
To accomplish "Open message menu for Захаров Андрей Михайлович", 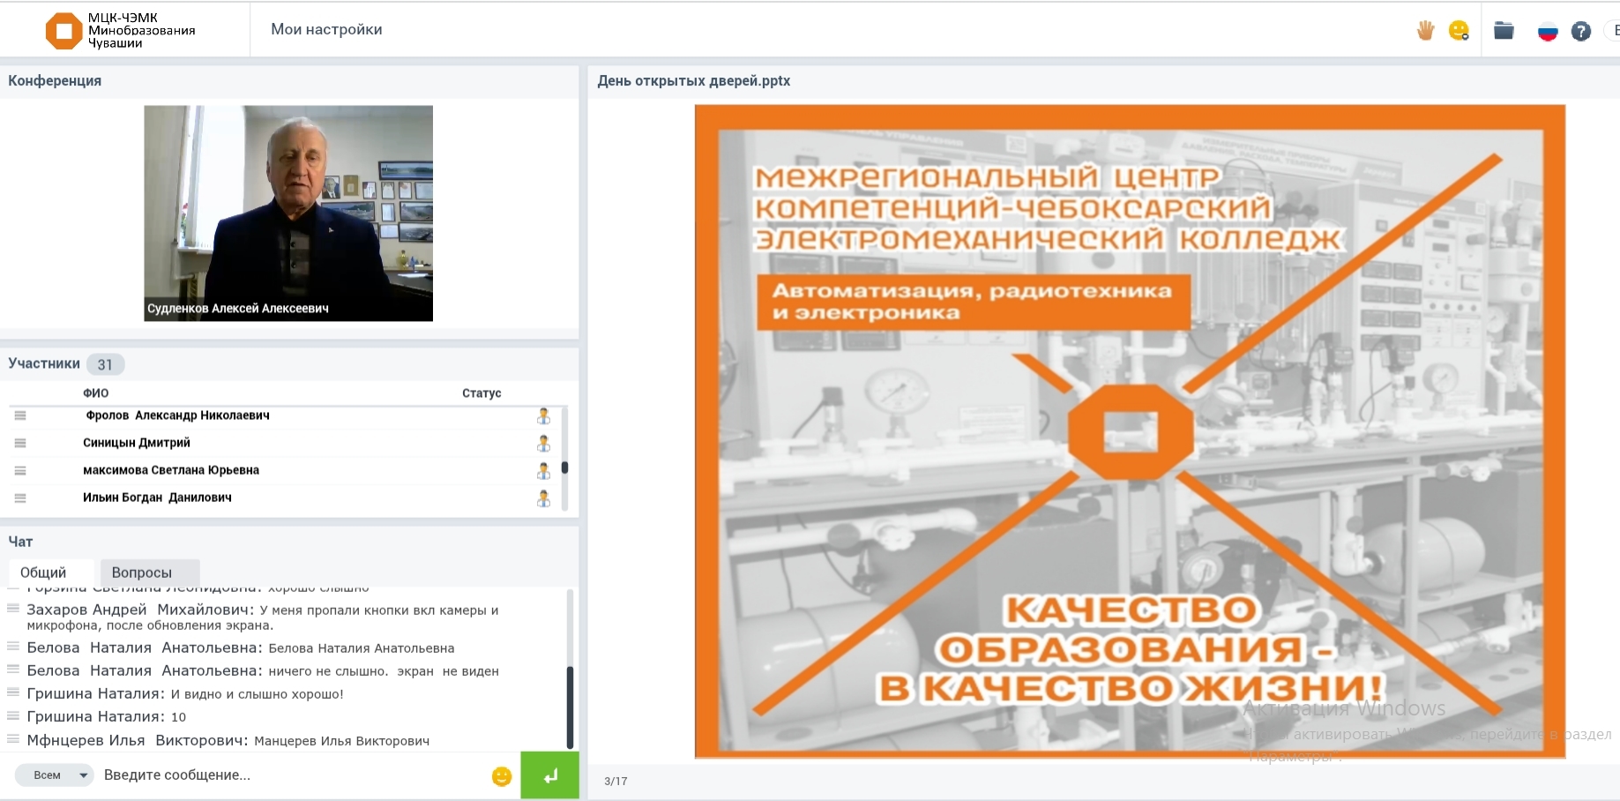I will pos(13,609).
